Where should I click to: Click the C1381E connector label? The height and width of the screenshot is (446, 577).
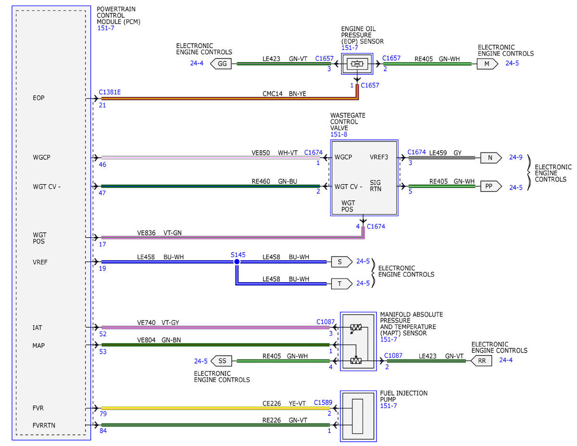pos(110,91)
